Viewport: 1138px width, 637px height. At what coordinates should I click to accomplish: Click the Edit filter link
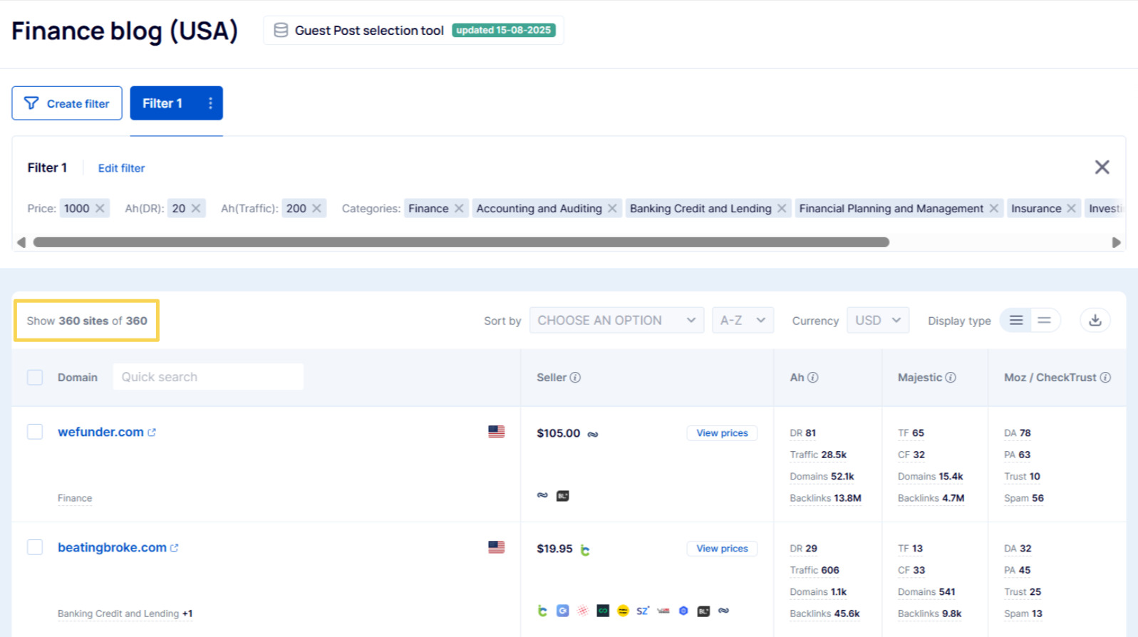[x=121, y=168]
